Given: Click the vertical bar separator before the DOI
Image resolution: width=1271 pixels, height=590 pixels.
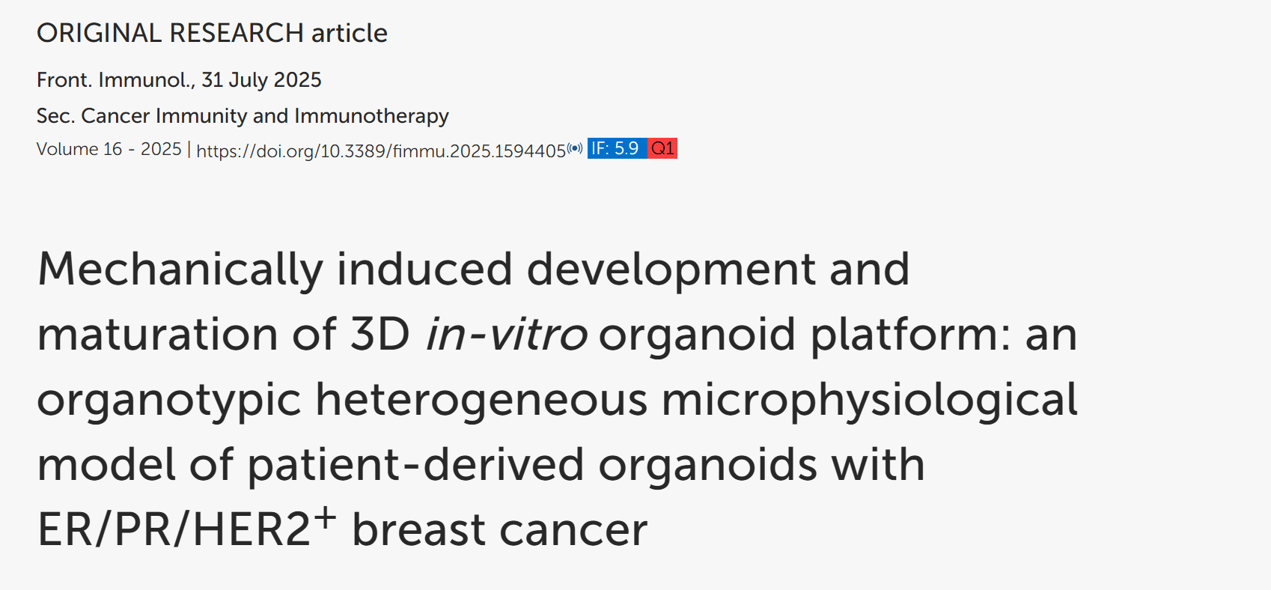Looking at the screenshot, I should coord(189,150).
